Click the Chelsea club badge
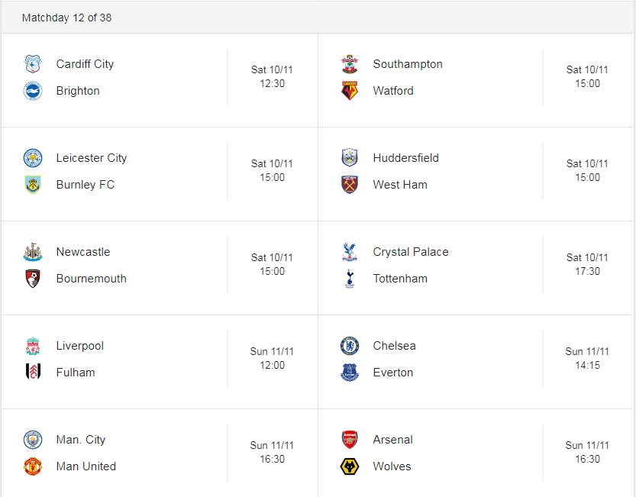 349,346
